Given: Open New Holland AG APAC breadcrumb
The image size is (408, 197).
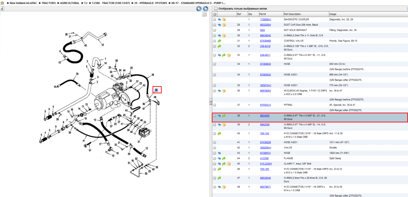Looking at the screenshot, I should click(x=24, y=3).
